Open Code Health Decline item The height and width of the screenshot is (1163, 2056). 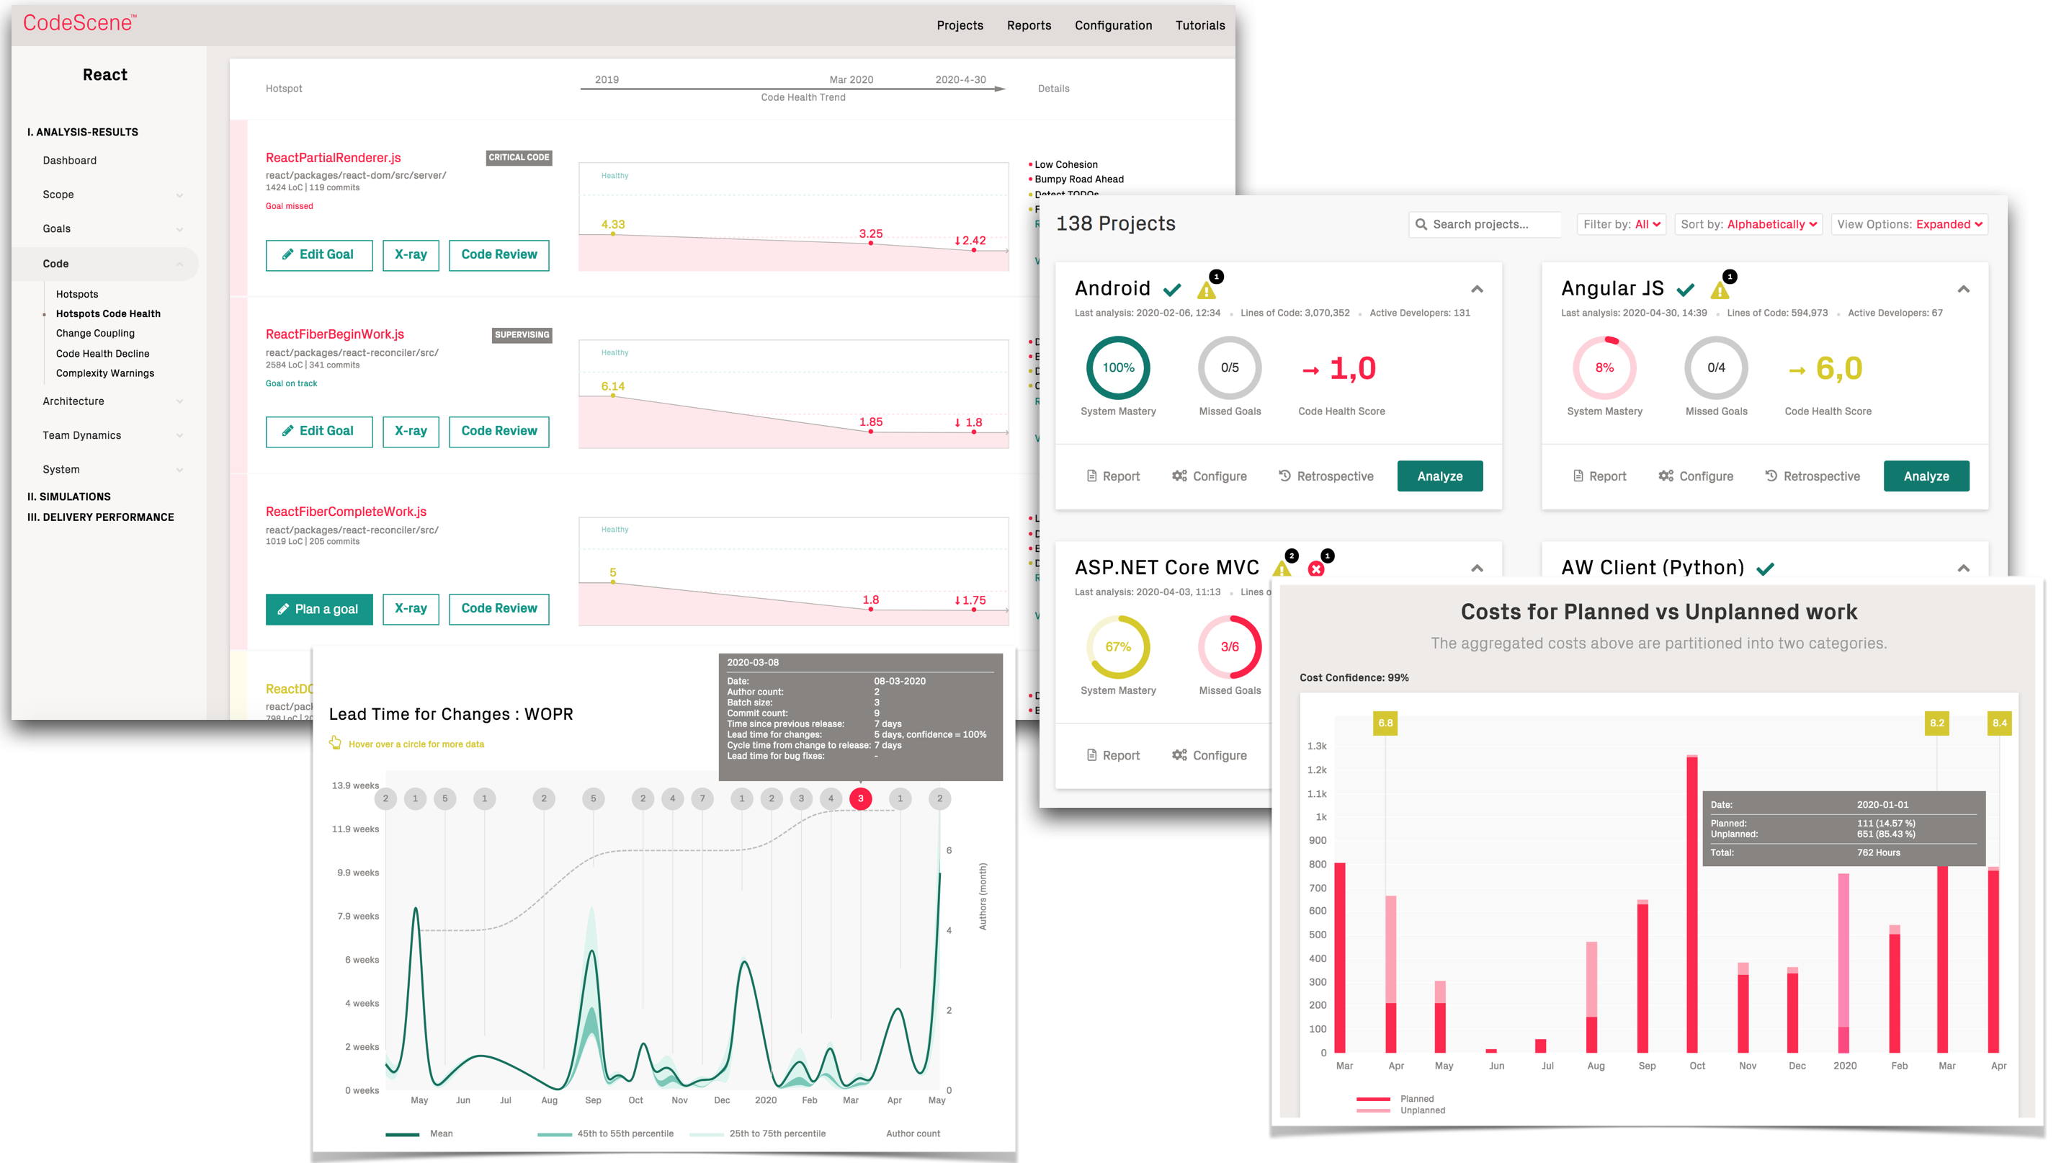[102, 353]
